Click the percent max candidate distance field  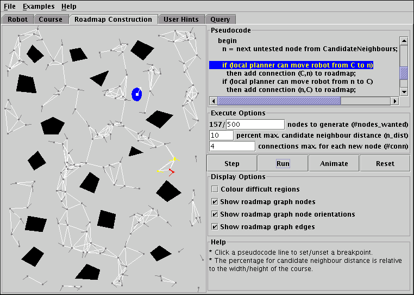[x=221, y=135]
